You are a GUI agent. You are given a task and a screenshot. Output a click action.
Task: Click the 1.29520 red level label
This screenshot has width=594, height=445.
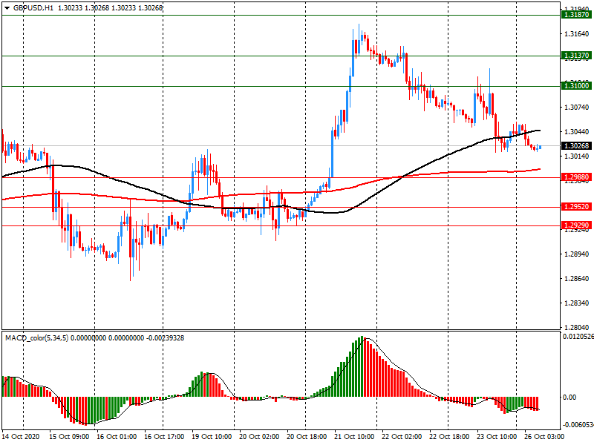coord(576,208)
